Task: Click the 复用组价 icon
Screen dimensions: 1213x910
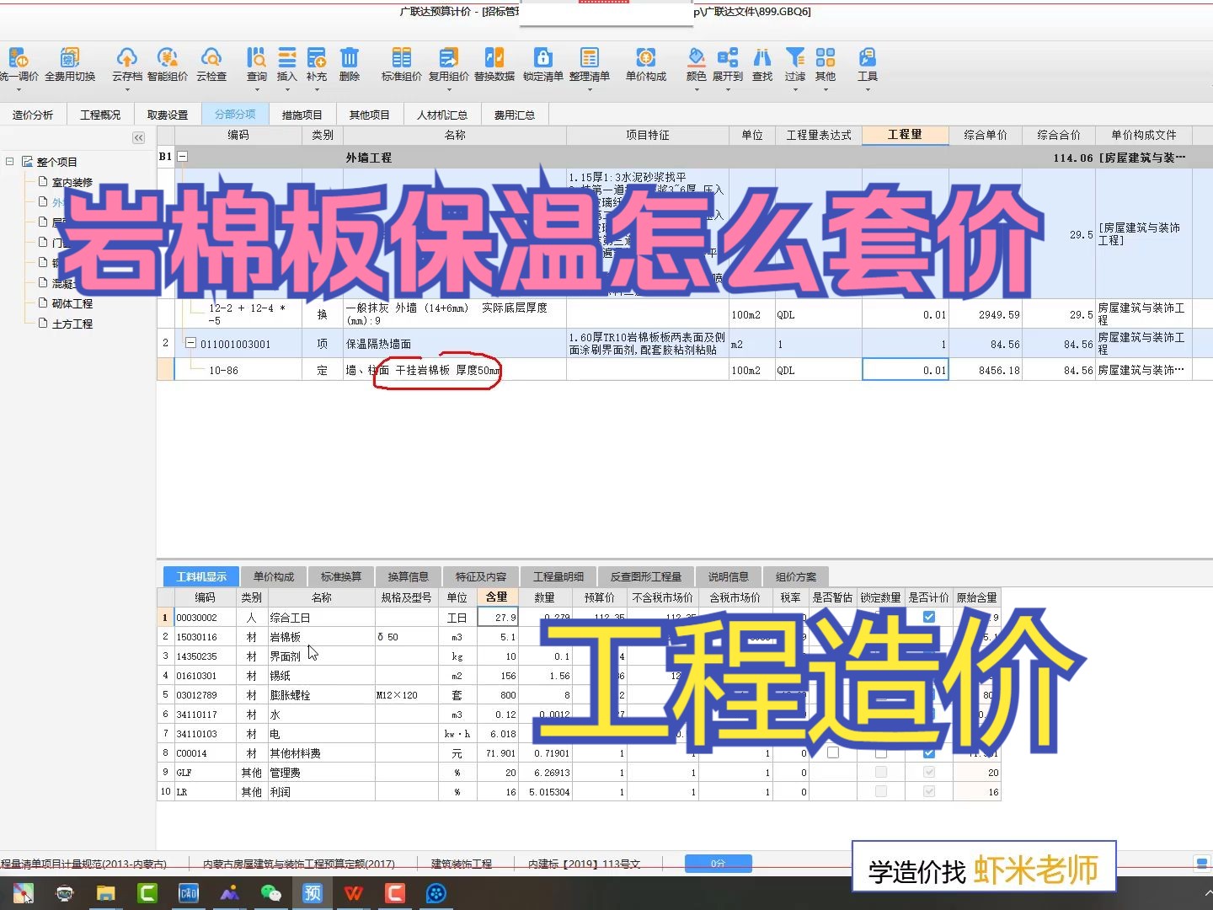Action: click(448, 58)
